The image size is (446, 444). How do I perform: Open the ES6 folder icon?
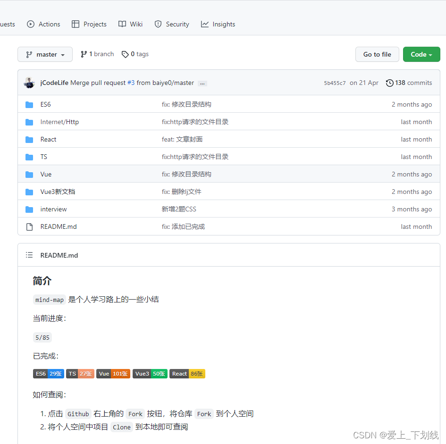29,104
